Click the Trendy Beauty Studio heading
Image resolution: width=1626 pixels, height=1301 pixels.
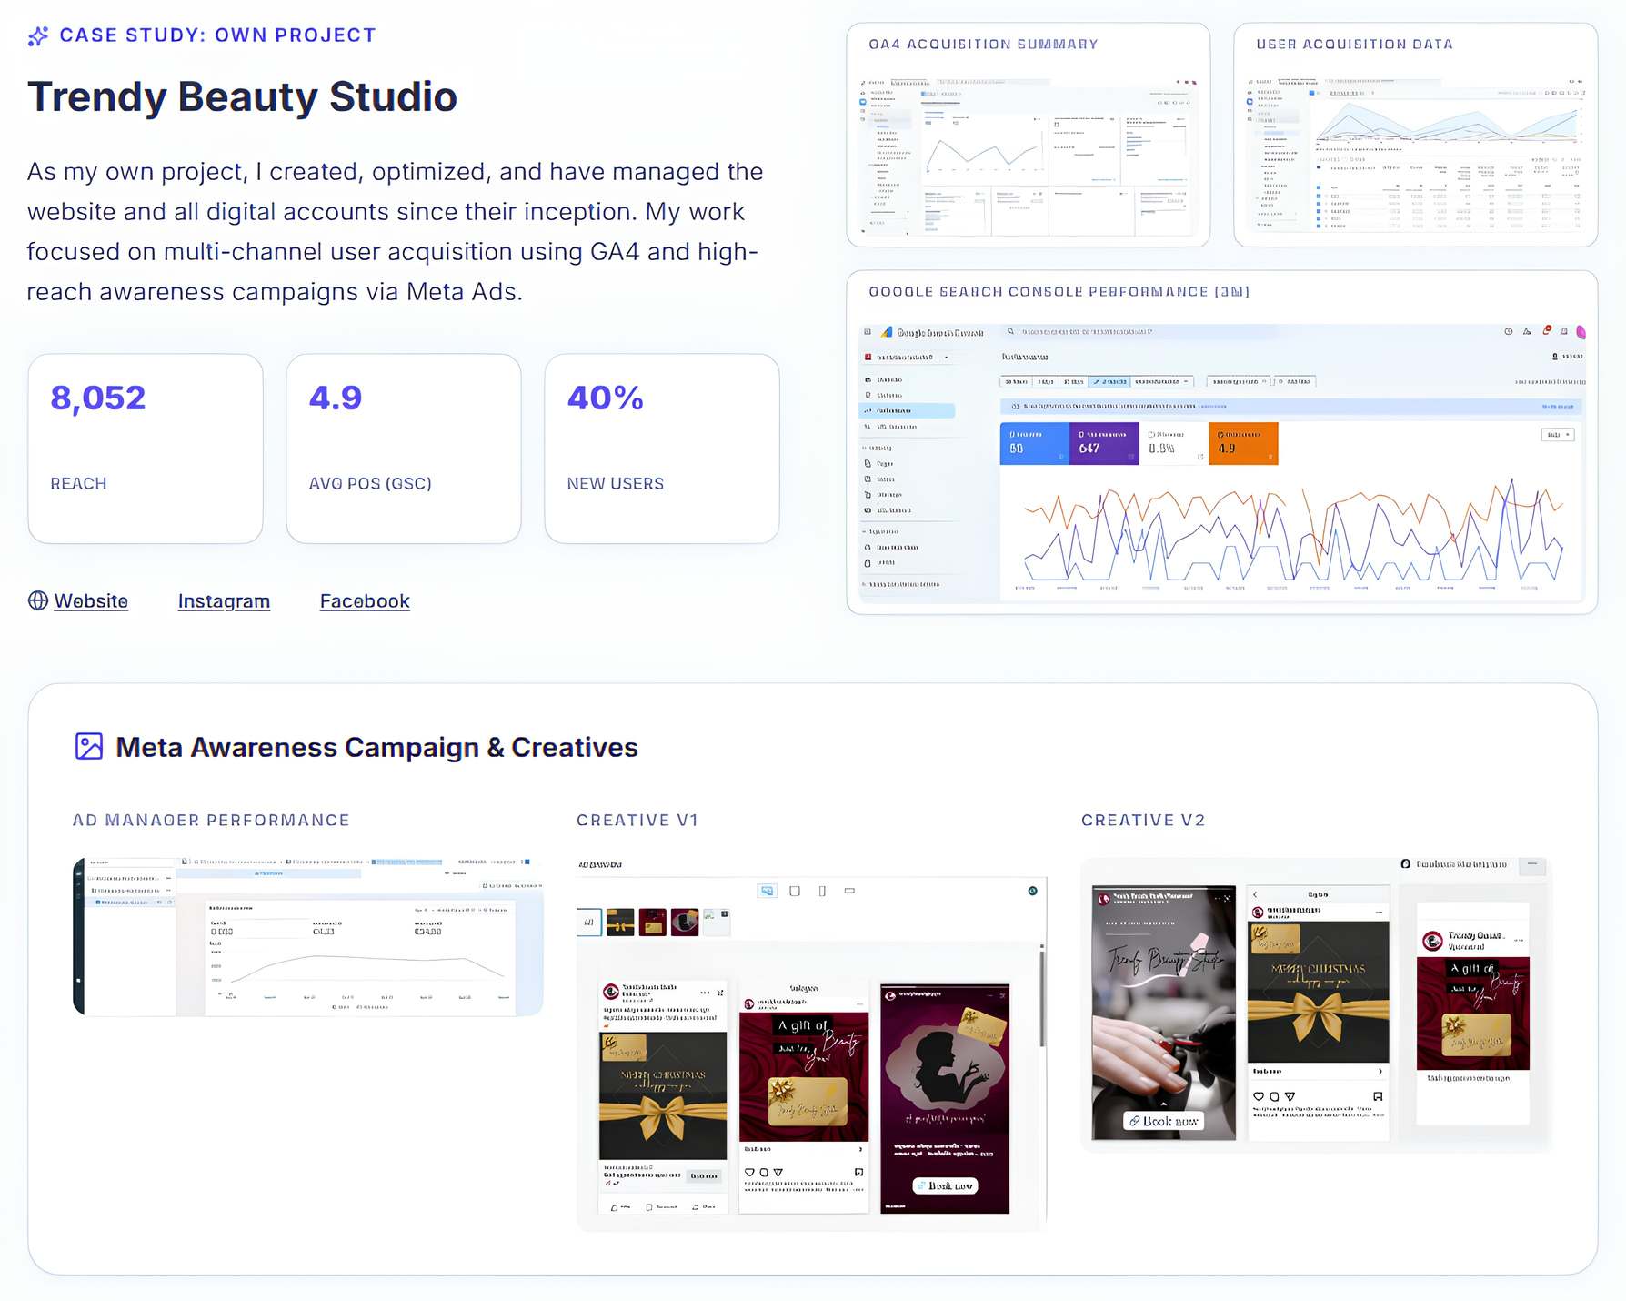[242, 96]
